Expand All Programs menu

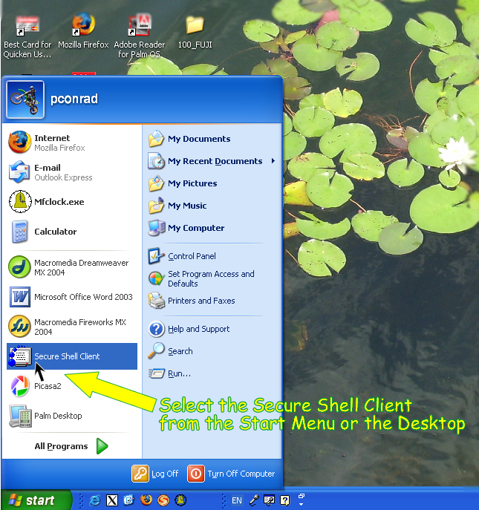click(x=71, y=446)
